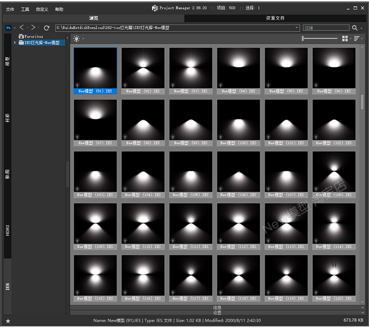The image size is (369, 328).
Task: Click the favorites star in the status bar
Action: (8, 321)
